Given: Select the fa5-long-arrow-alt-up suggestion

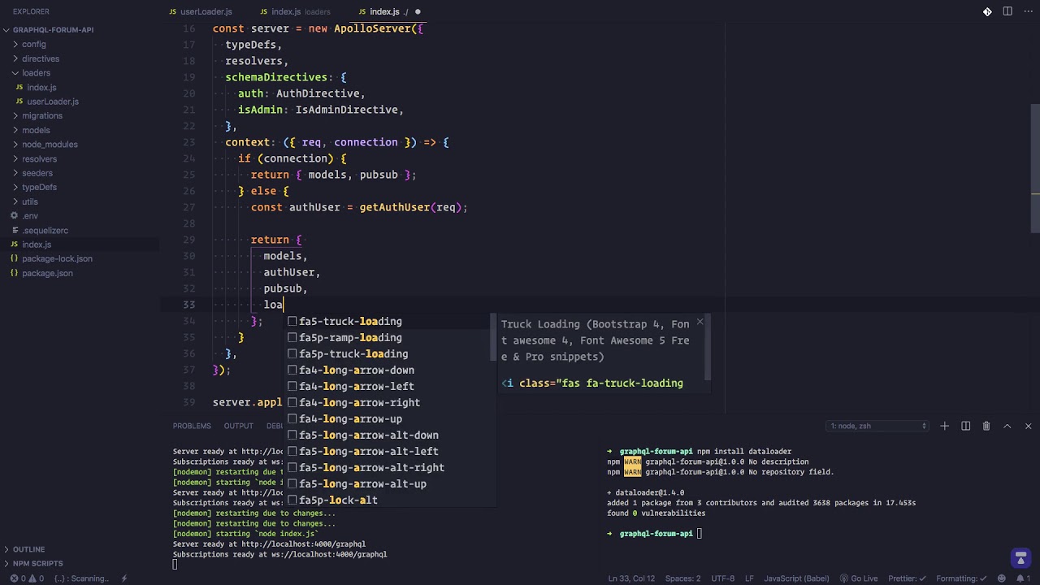Looking at the screenshot, I should click(x=391, y=483).
